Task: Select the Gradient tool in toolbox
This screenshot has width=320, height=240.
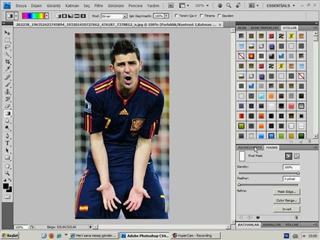Action: (7, 113)
